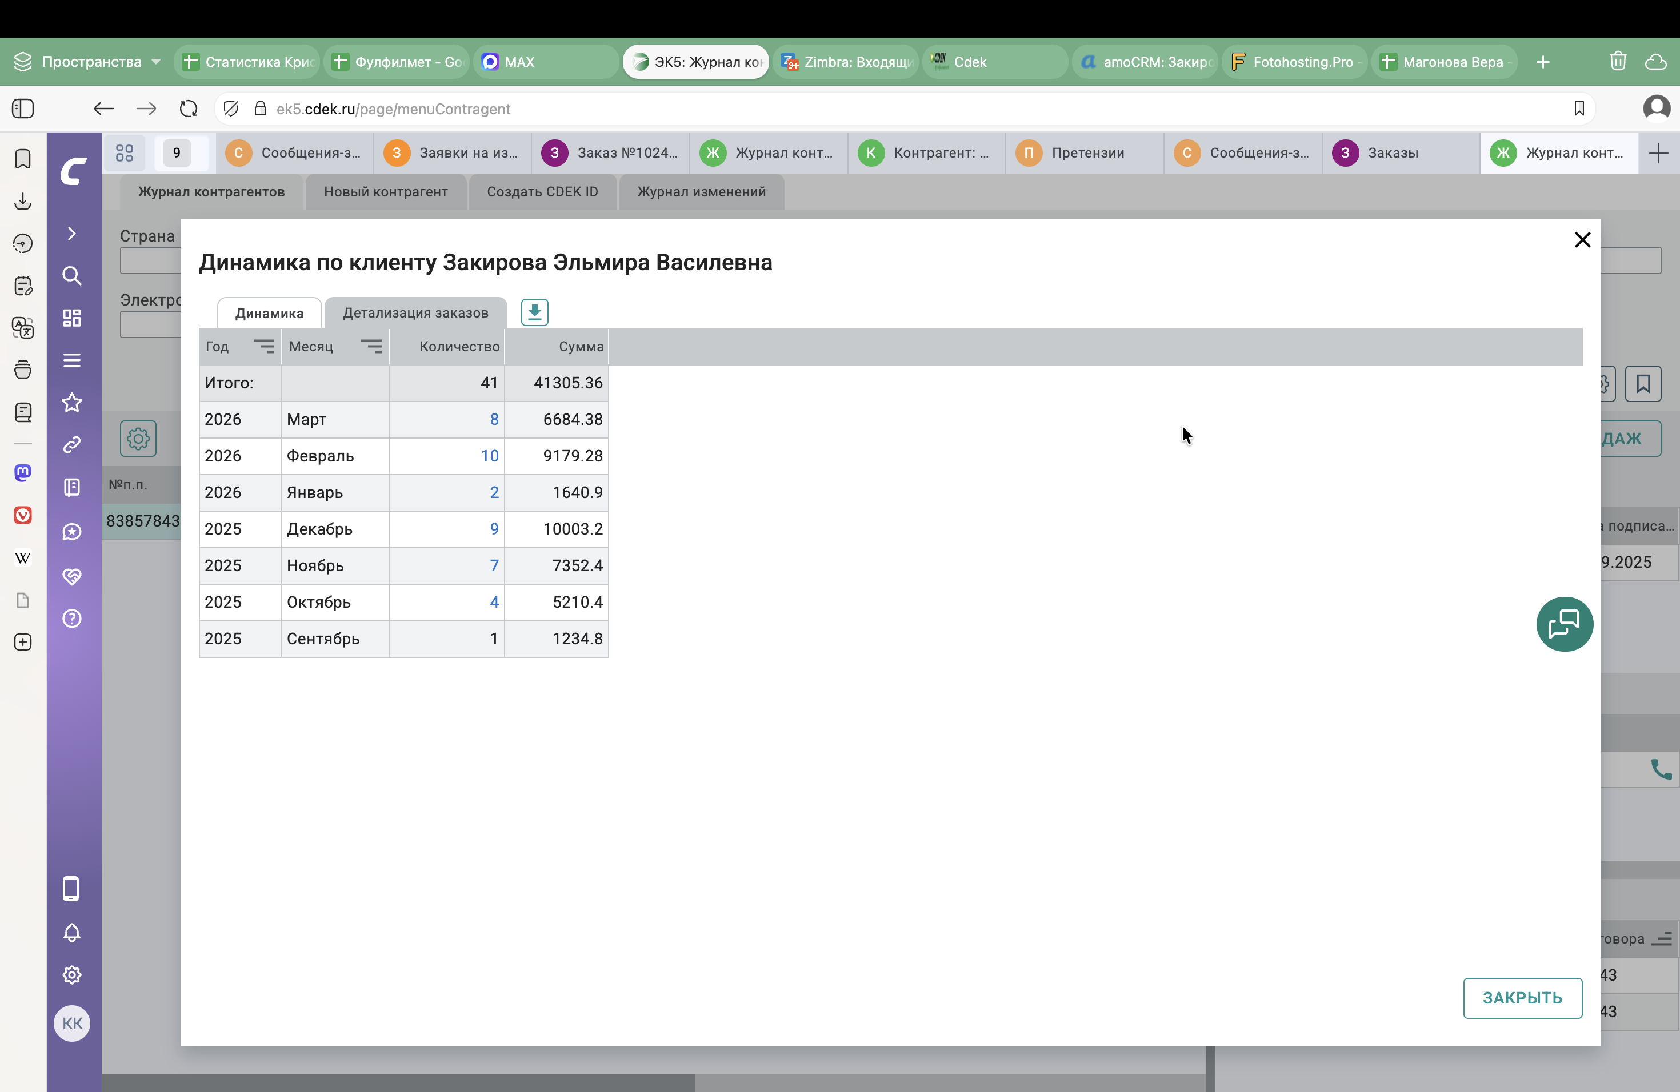
Task: Open the Месяц column filter menu
Action: pos(371,346)
